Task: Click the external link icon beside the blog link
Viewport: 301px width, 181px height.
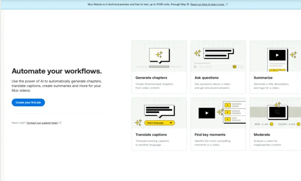Action: coord(227,4)
